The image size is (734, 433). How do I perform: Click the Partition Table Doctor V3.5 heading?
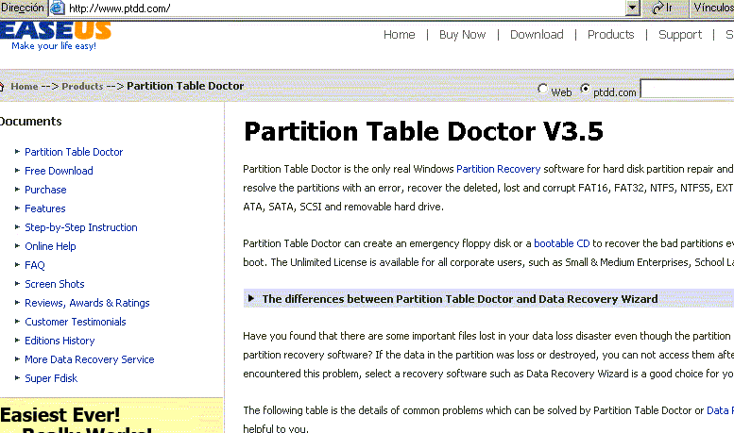click(x=423, y=131)
